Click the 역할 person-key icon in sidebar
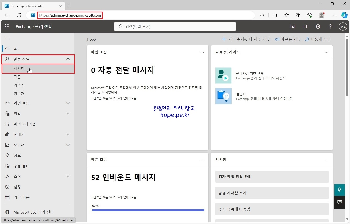350x224 pixels. tap(7, 114)
